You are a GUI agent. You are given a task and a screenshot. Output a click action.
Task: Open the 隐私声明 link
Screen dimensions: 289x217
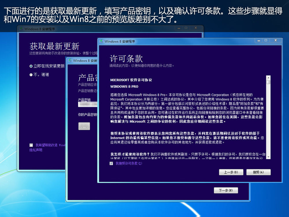[x=36, y=150]
